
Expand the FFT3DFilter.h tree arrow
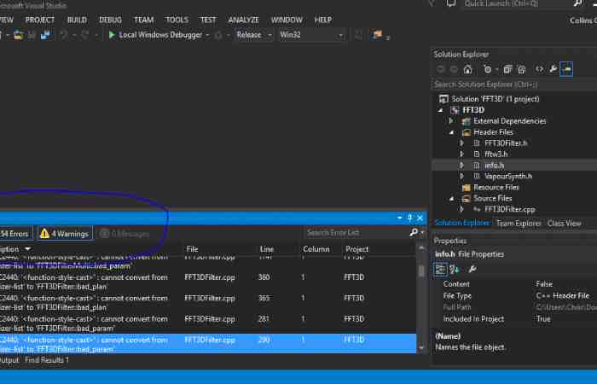pos(462,143)
